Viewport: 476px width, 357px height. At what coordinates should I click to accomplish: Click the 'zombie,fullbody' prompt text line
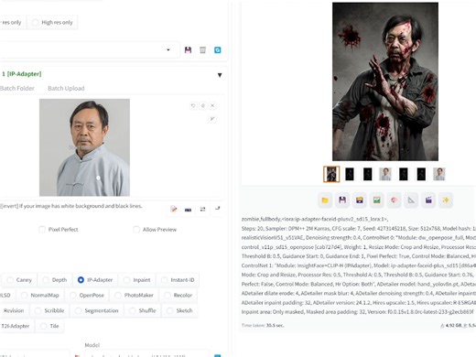pos(315,219)
